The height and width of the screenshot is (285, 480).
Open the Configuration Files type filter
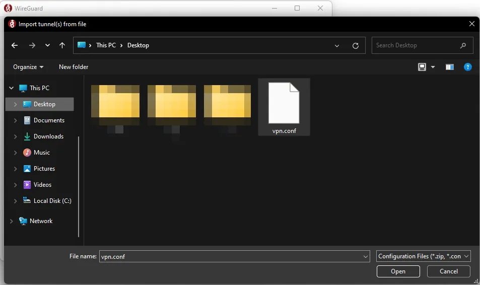pyautogui.click(x=424, y=256)
